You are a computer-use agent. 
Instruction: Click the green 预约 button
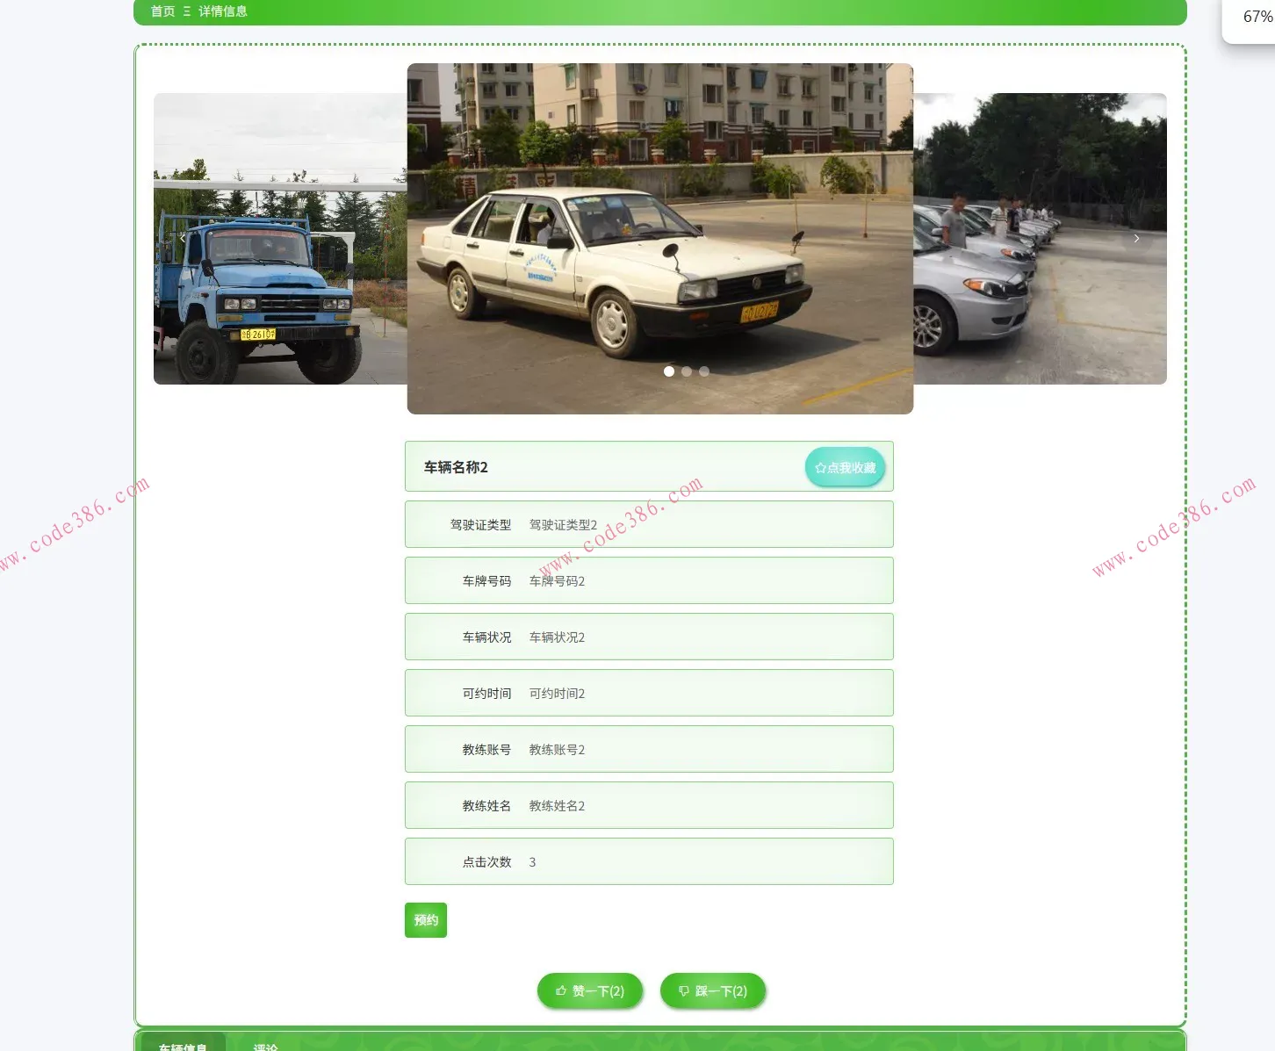tap(426, 920)
